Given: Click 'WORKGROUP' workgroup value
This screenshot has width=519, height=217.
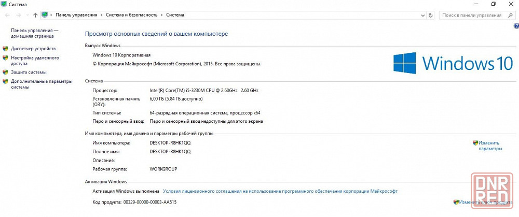Looking at the screenshot, I should coord(163,169).
